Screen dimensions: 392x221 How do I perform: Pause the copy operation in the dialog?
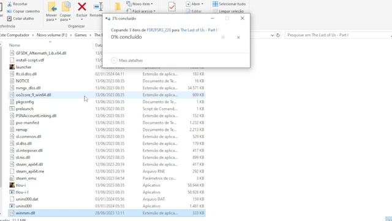223,37
